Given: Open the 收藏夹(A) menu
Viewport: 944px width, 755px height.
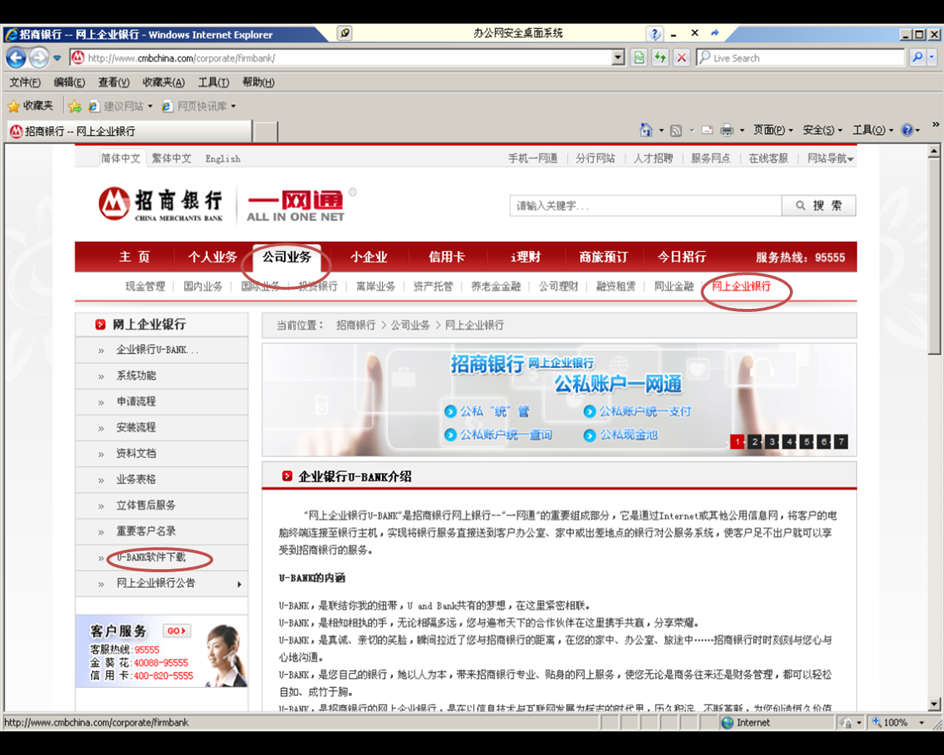Looking at the screenshot, I should click(163, 82).
